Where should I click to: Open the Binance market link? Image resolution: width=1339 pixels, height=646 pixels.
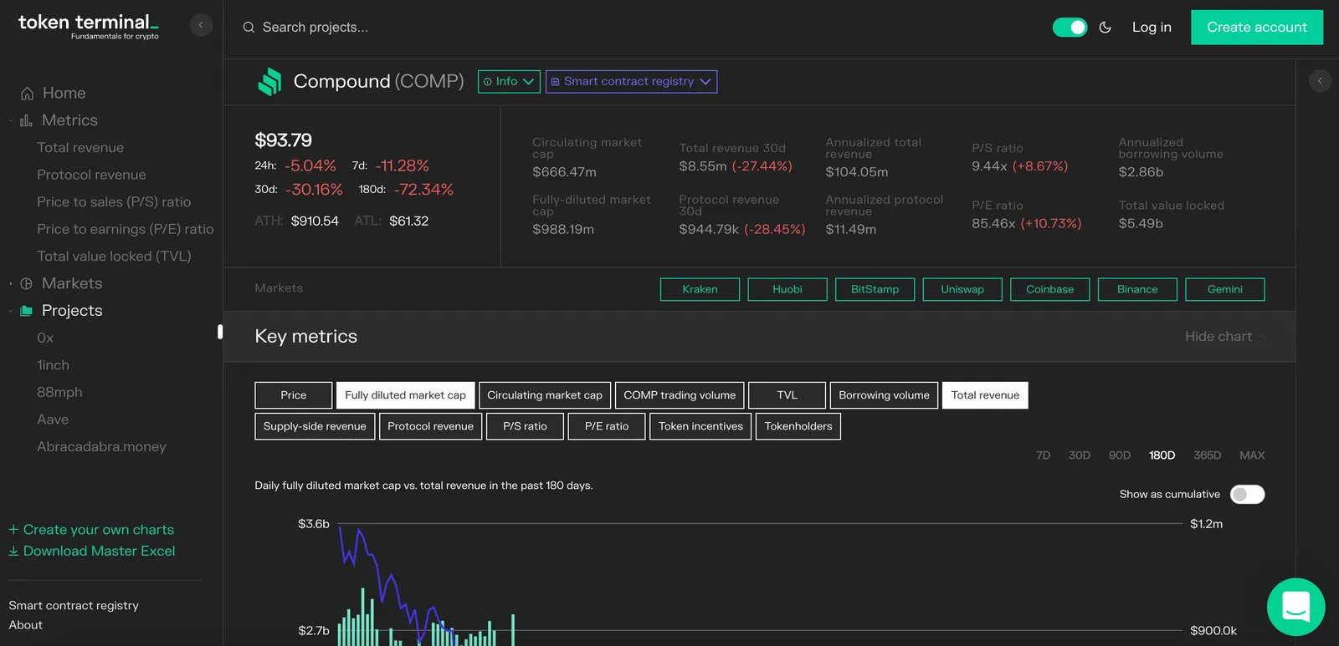click(x=1137, y=290)
